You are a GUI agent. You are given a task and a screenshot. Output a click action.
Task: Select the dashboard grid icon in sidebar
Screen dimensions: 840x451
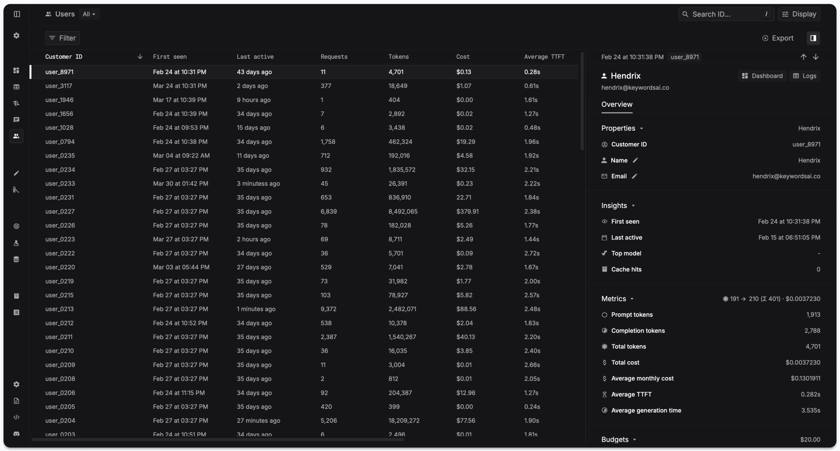[17, 70]
